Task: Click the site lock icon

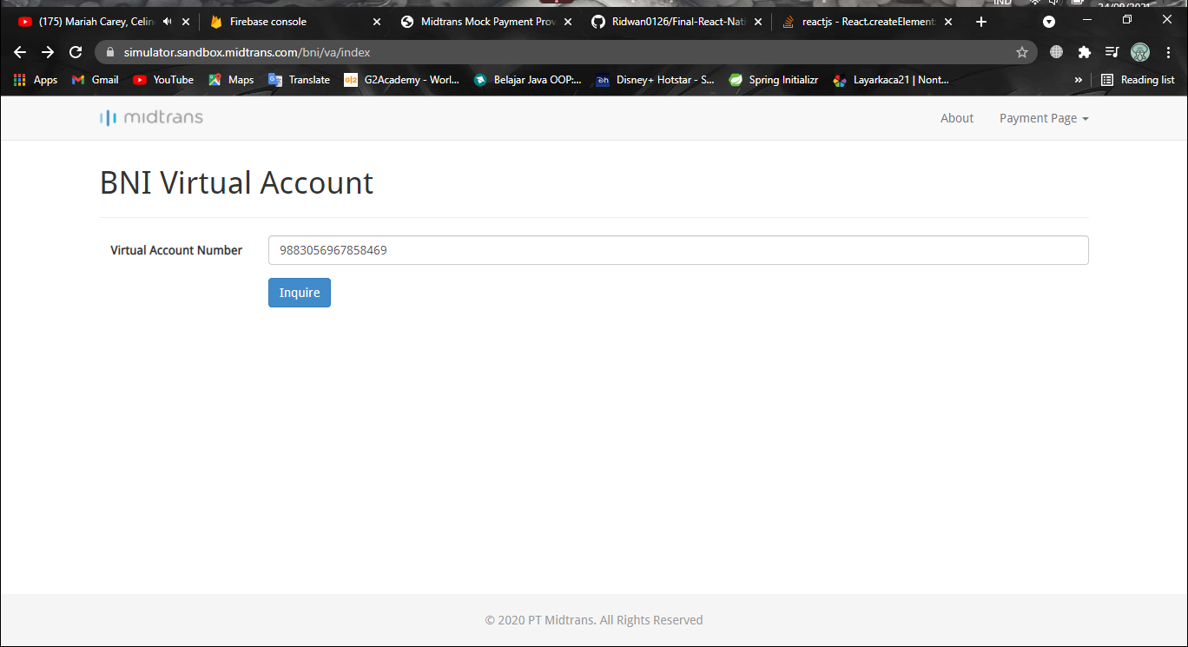Action: (110, 52)
